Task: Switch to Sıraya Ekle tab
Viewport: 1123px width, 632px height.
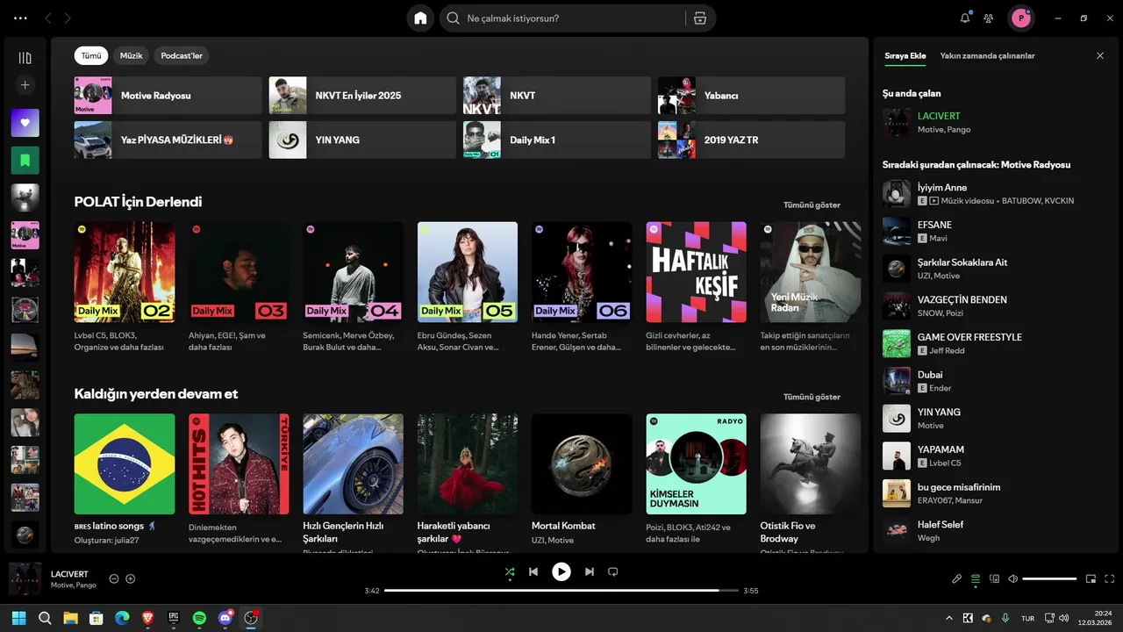Action: (x=905, y=55)
